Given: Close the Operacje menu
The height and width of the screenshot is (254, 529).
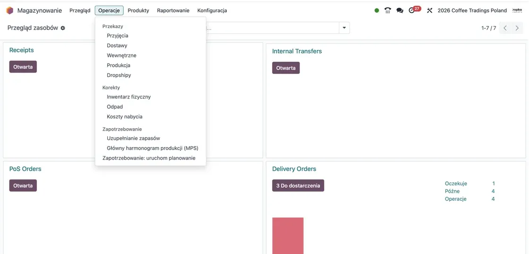Looking at the screenshot, I should click(x=109, y=10).
